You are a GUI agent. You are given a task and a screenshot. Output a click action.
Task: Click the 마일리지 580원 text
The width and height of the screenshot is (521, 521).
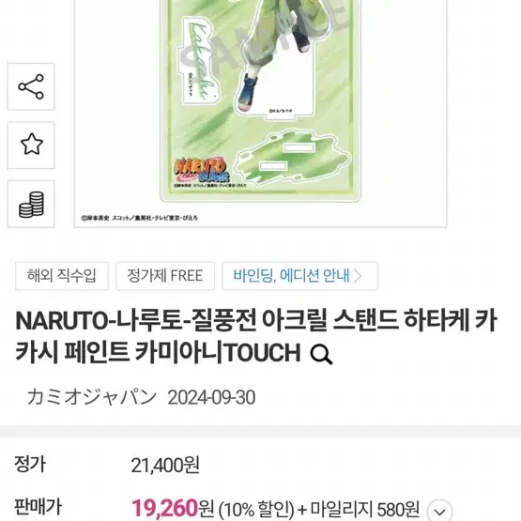[365, 509]
